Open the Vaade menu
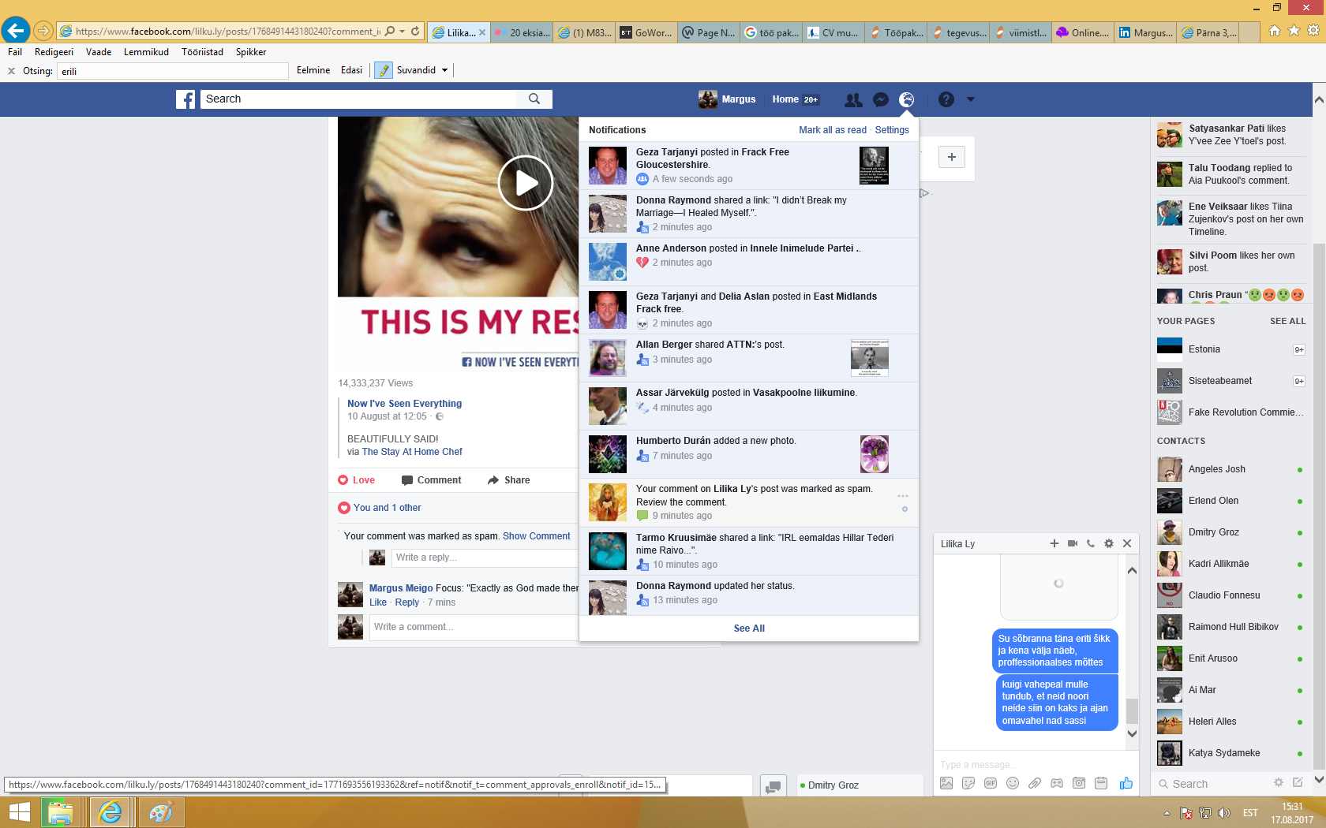Viewport: 1326px width, 828px height. (x=99, y=52)
